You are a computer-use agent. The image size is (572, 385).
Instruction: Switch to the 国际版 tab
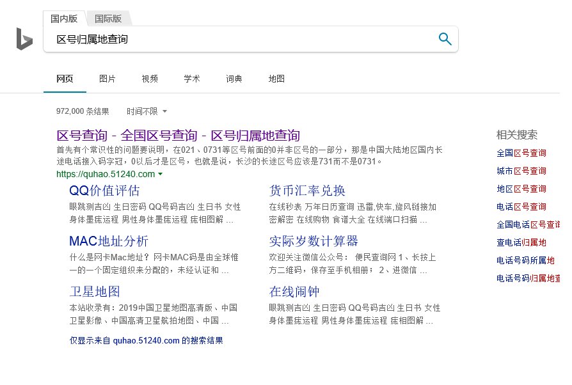(107, 19)
